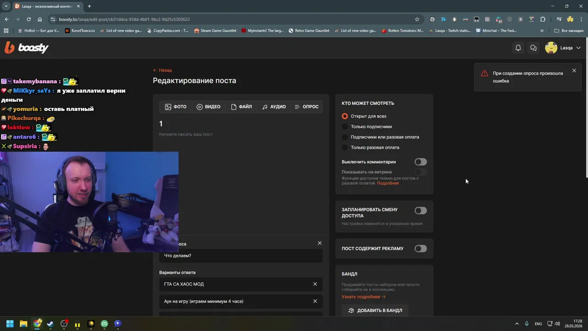Open OBS Studio from taskbar
This screenshot has width=588, height=331.
[64, 324]
